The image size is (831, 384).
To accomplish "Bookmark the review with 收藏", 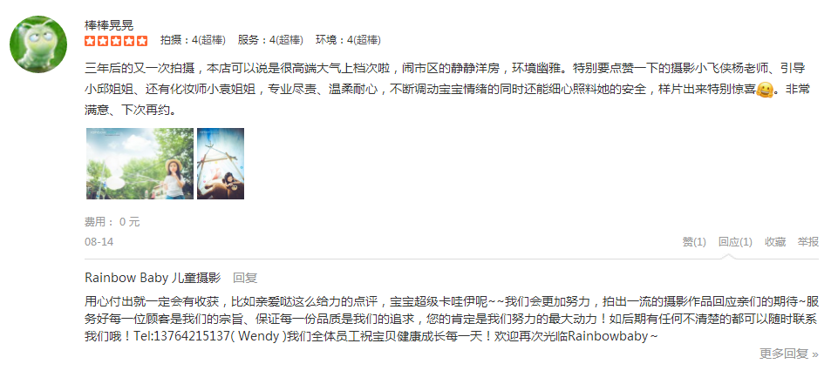I will (x=775, y=242).
